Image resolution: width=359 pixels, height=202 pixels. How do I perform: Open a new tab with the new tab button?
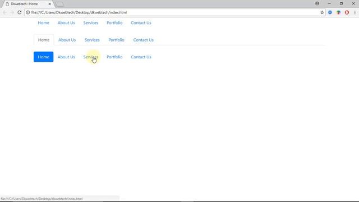[59, 4]
